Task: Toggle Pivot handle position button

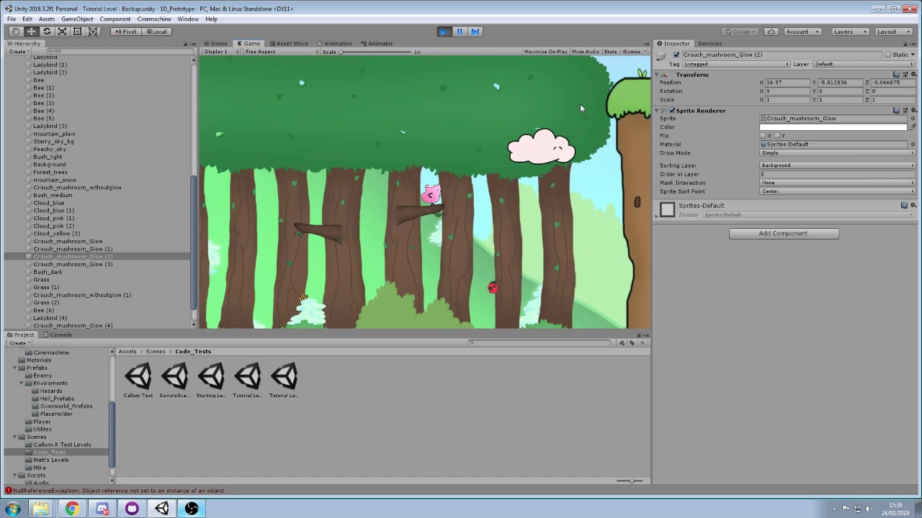Action: pos(126,32)
